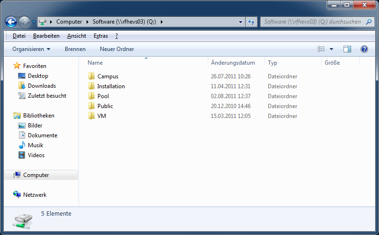Select Favoriten in the navigation pane
379x235 pixels.
click(35, 66)
